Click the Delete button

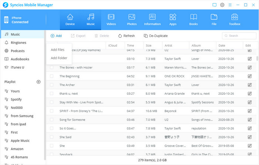click(x=102, y=36)
